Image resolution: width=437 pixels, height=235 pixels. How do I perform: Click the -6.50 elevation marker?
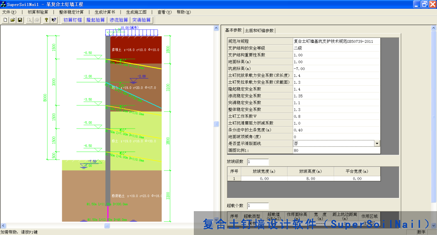click(88, 146)
